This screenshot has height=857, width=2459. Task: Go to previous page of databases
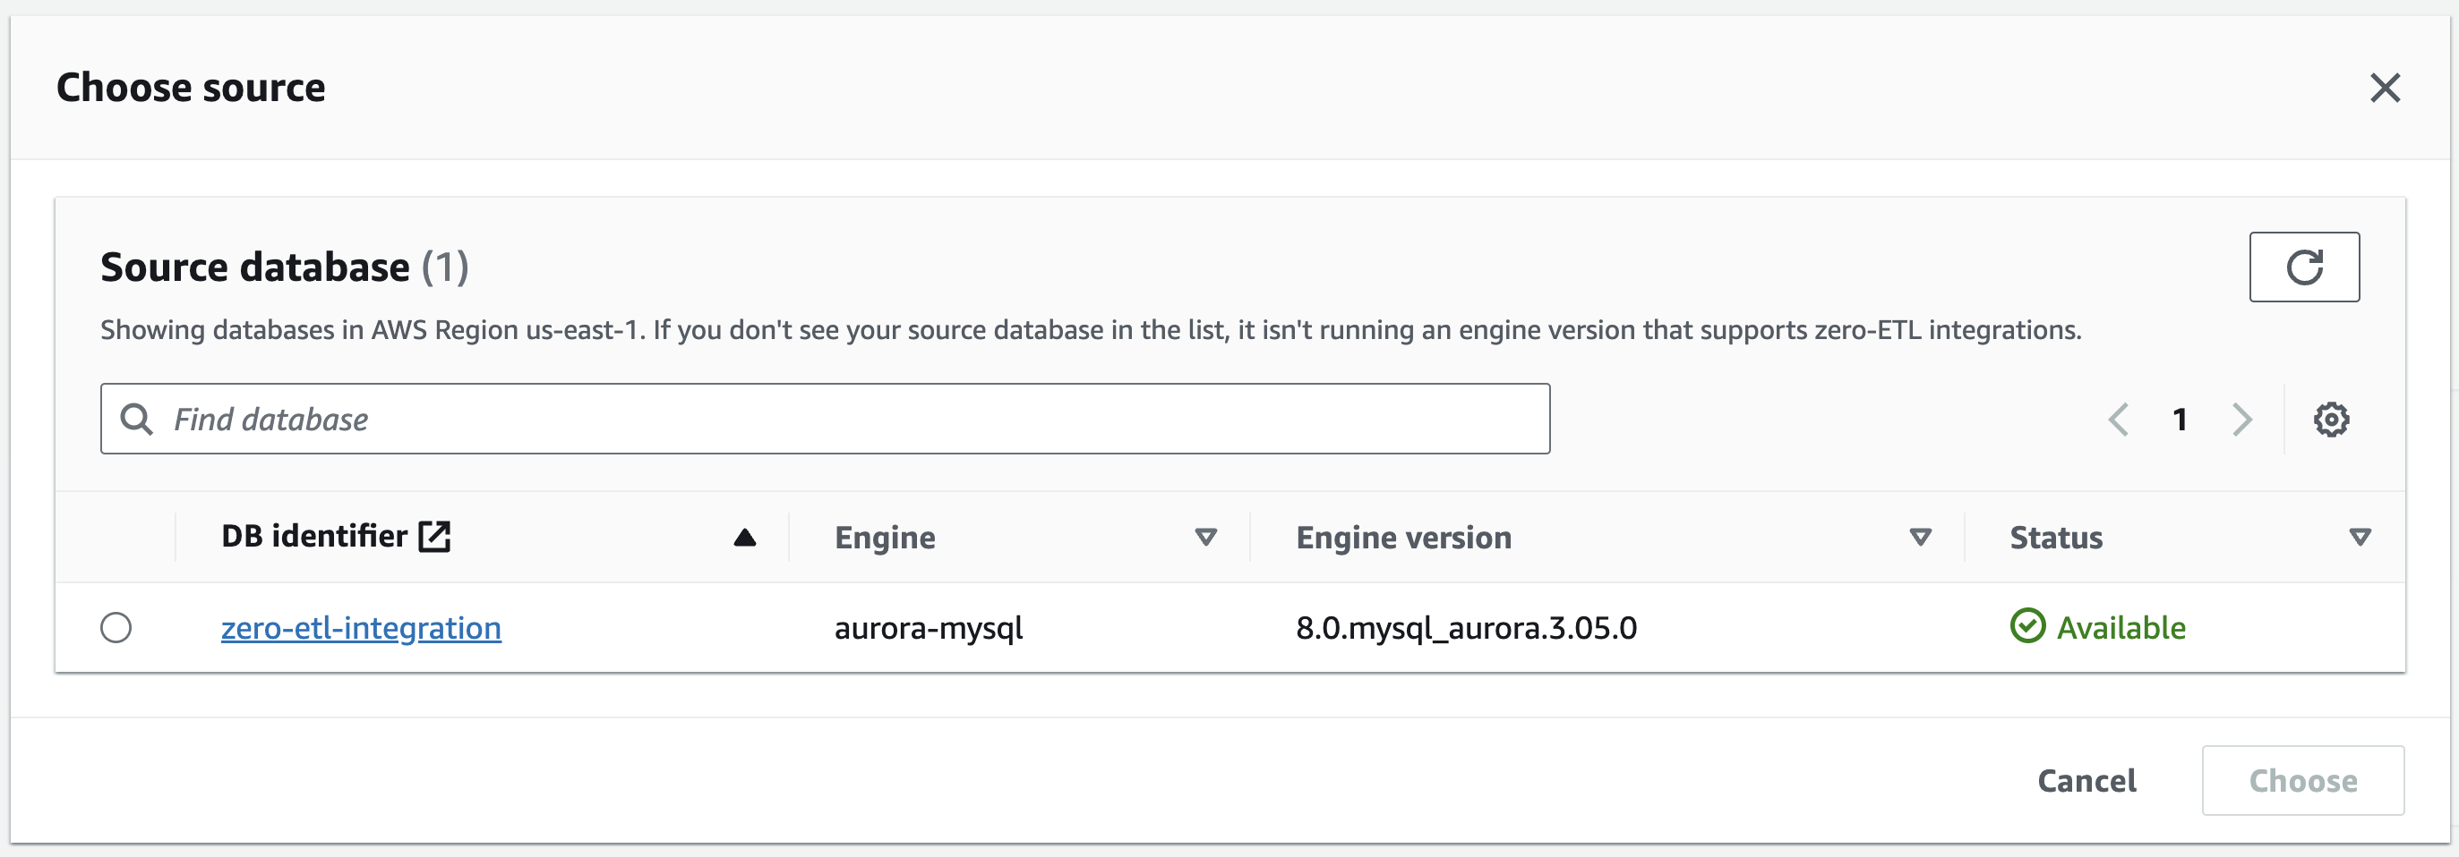pyautogui.click(x=2118, y=420)
